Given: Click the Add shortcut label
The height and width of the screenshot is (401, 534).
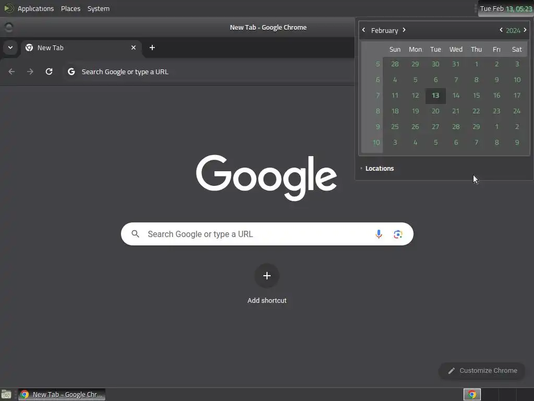Looking at the screenshot, I should coord(267,300).
